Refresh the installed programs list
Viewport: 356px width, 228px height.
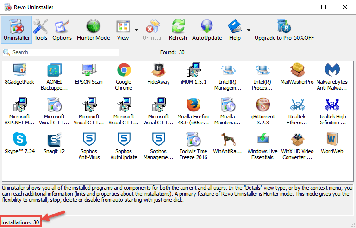tap(178, 30)
